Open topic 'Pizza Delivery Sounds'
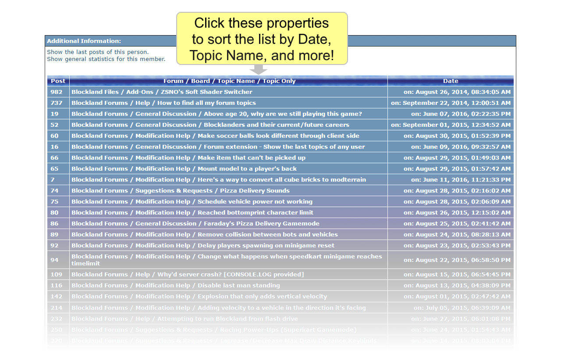Image resolution: width=561 pixels, height=351 pixels. point(255,190)
